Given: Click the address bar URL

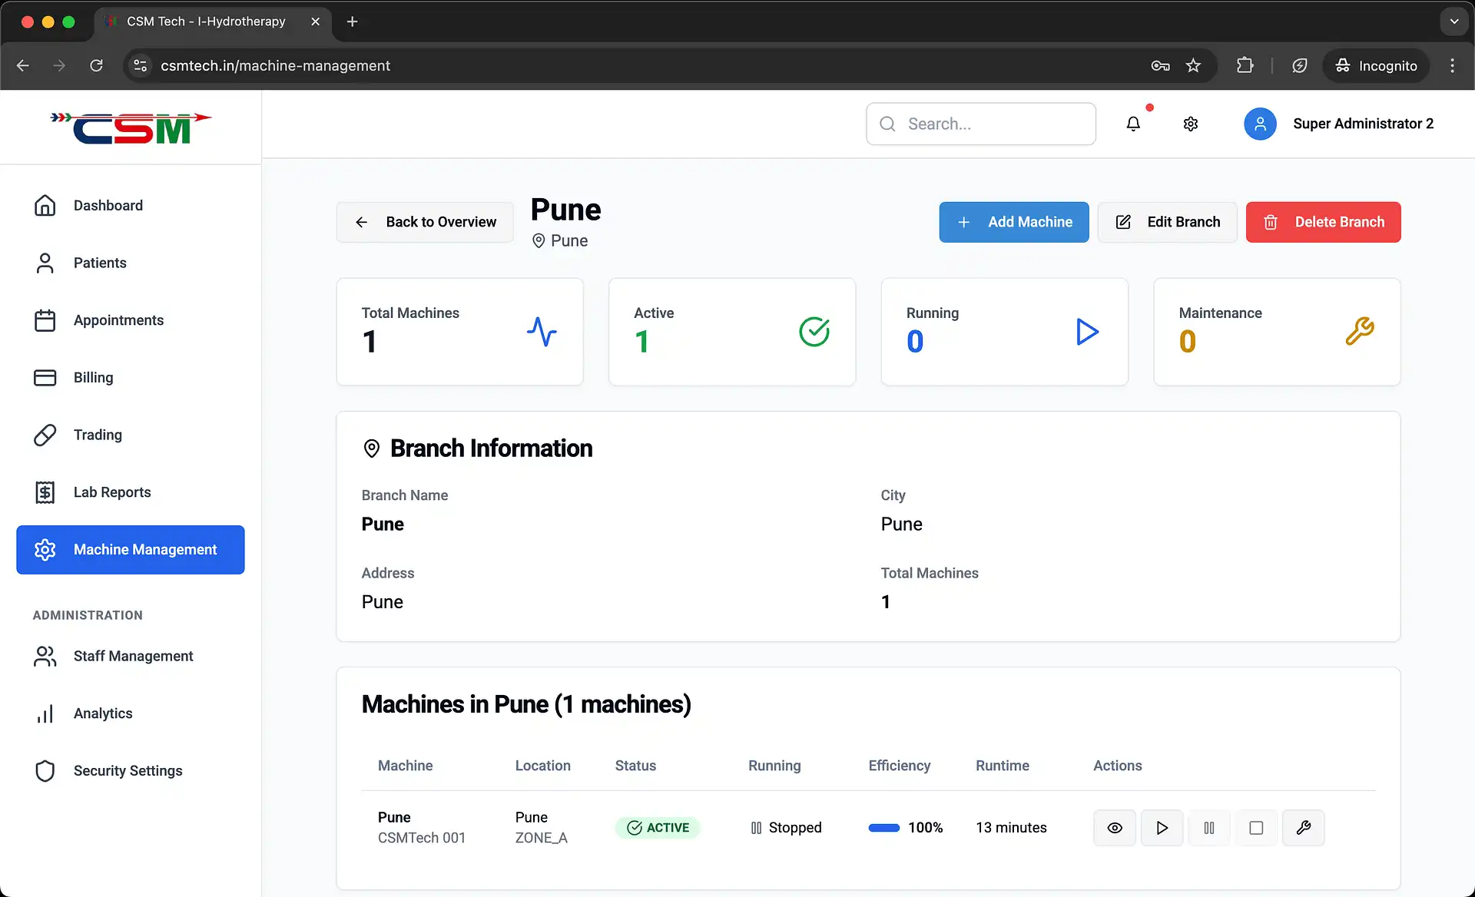Looking at the screenshot, I should (x=275, y=66).
